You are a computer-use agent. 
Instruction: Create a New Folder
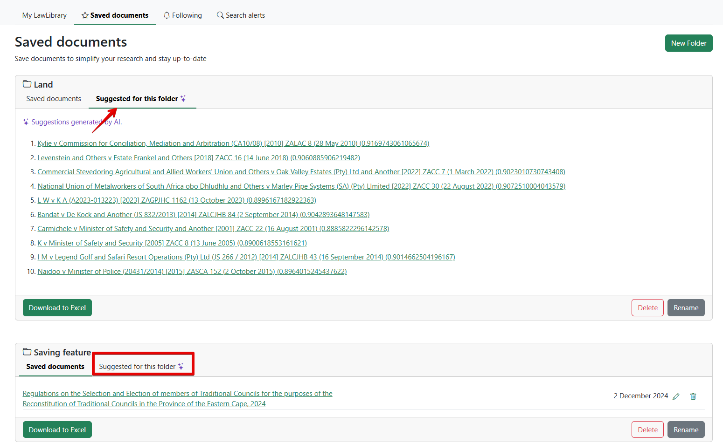[x=688, y=43]
